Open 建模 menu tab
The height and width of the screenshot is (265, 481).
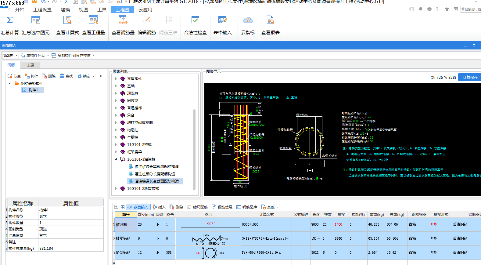pyautogui.click(x=65, y=9)
